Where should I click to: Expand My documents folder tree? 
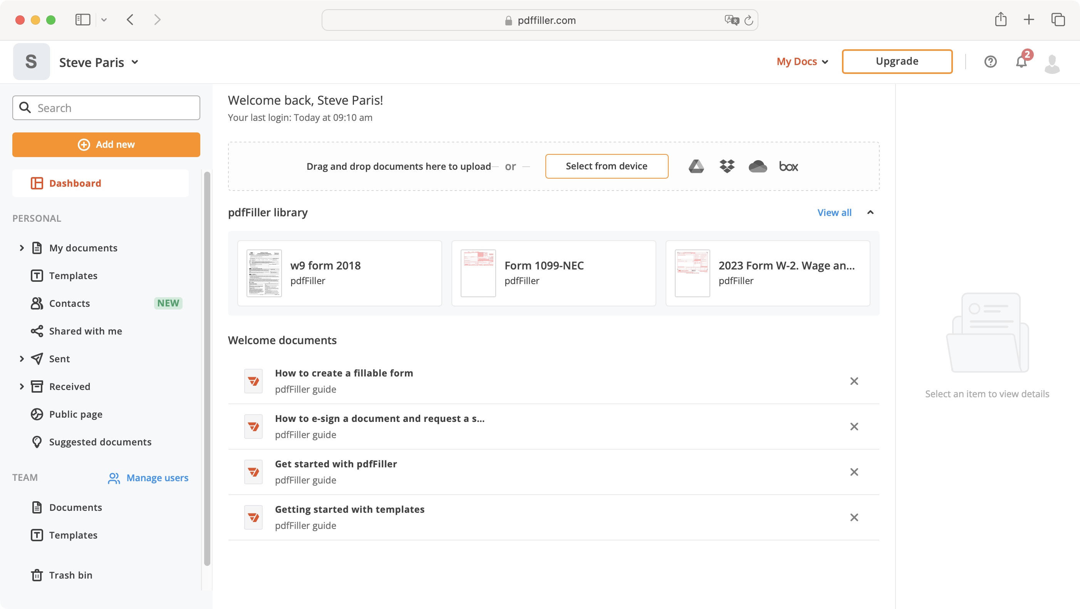click(22, 248)
